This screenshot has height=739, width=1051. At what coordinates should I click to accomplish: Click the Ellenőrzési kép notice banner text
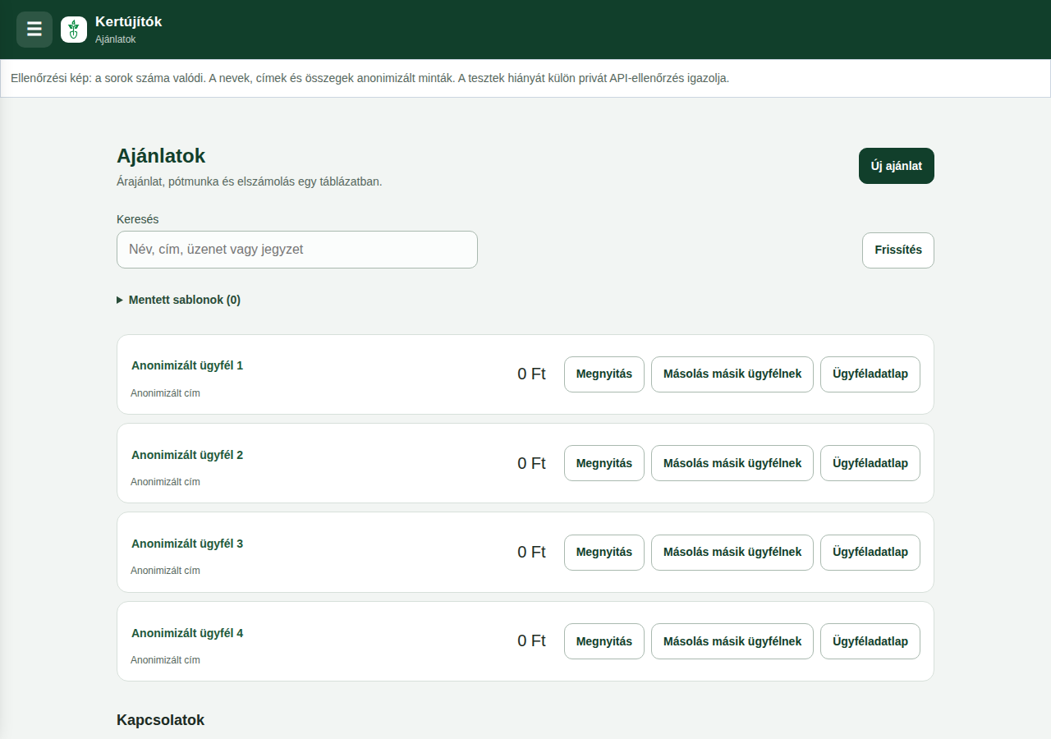[x=369, y=79]
